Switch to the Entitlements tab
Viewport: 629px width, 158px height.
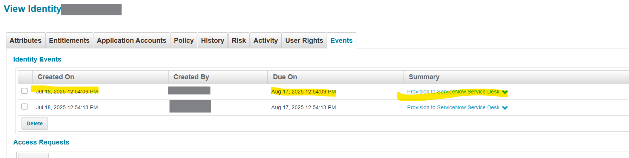pyautogui.click(x=69, y=41)
